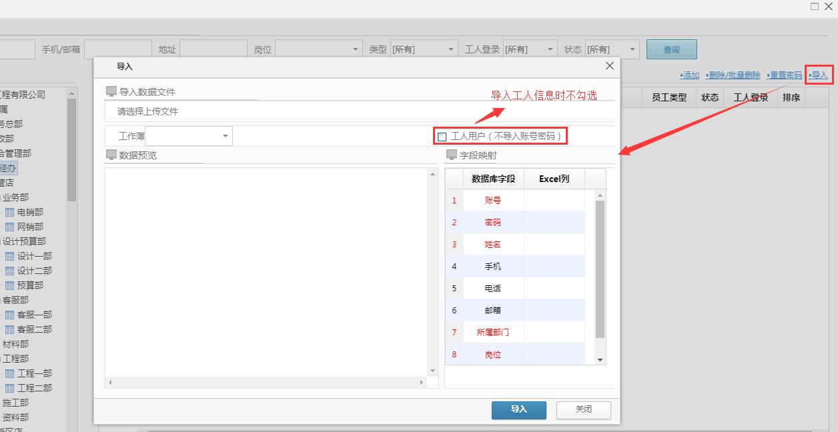This screenshot has height=432, width=838.
Task: Click the 排序 column header
Action: tap(791, 97)
